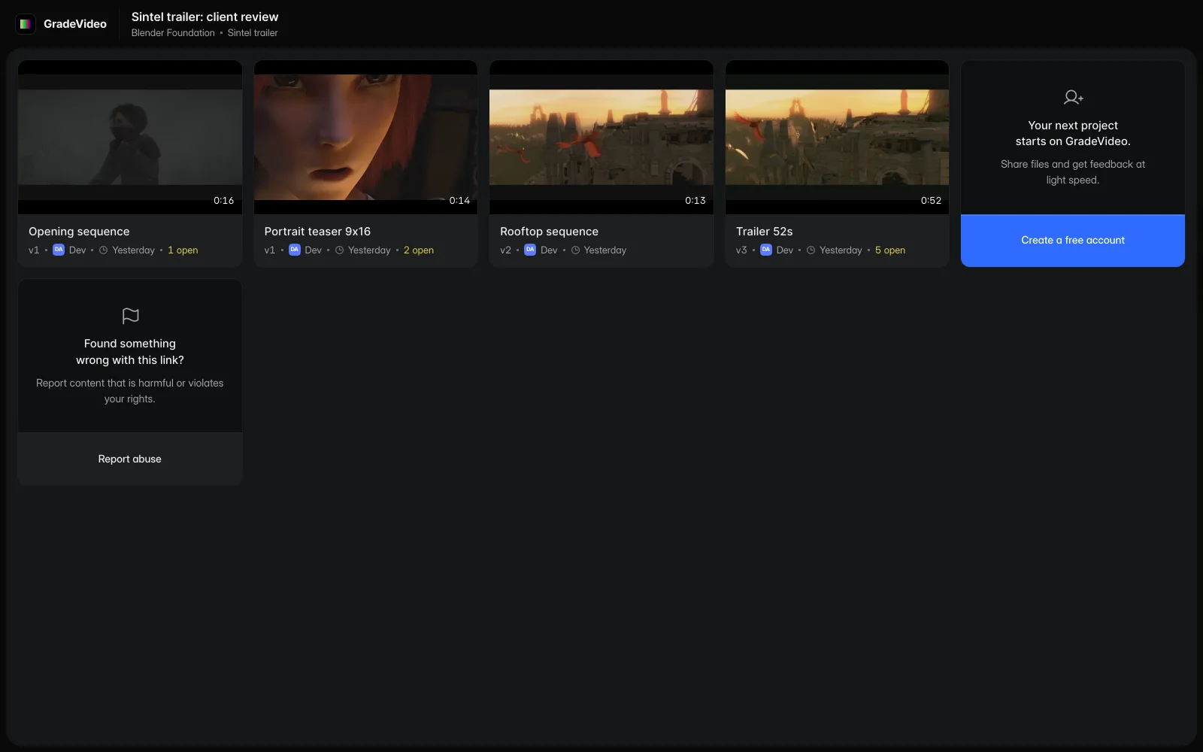Click 'Your next project starts on GradeVideo.' text
1203x752 pixels.
click(x=1073, y=133)
